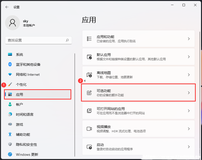Click the 默认应用 checkmark window icon

[89, 57]
